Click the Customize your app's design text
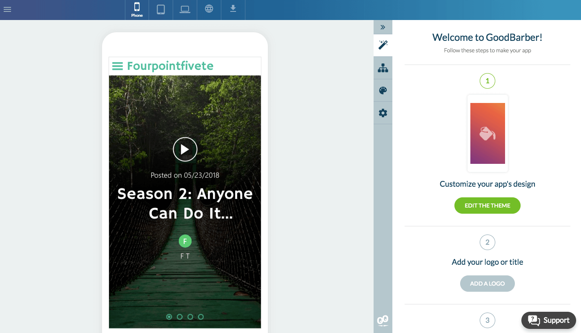This screenshot has width=581, height=333. 488,184
